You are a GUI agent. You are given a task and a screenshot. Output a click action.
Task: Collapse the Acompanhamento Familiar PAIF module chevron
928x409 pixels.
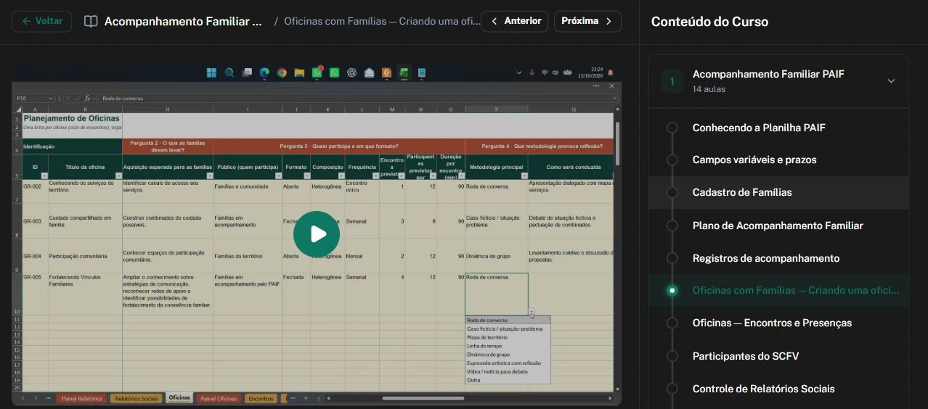coord(891,80)
